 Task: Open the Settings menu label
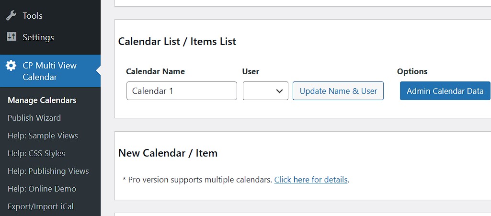click(38, 37)
